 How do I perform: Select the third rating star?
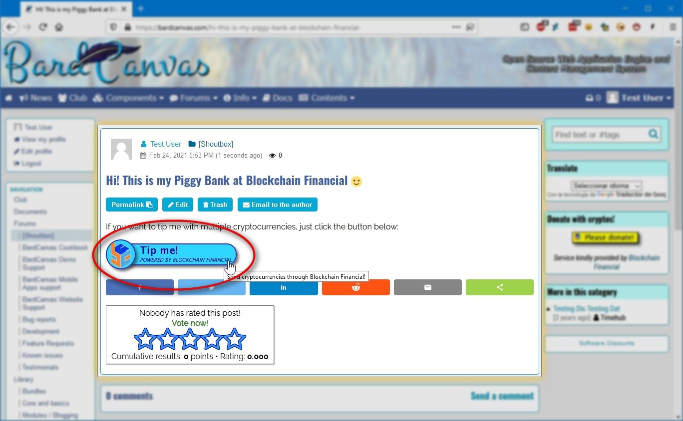point(190,339)
